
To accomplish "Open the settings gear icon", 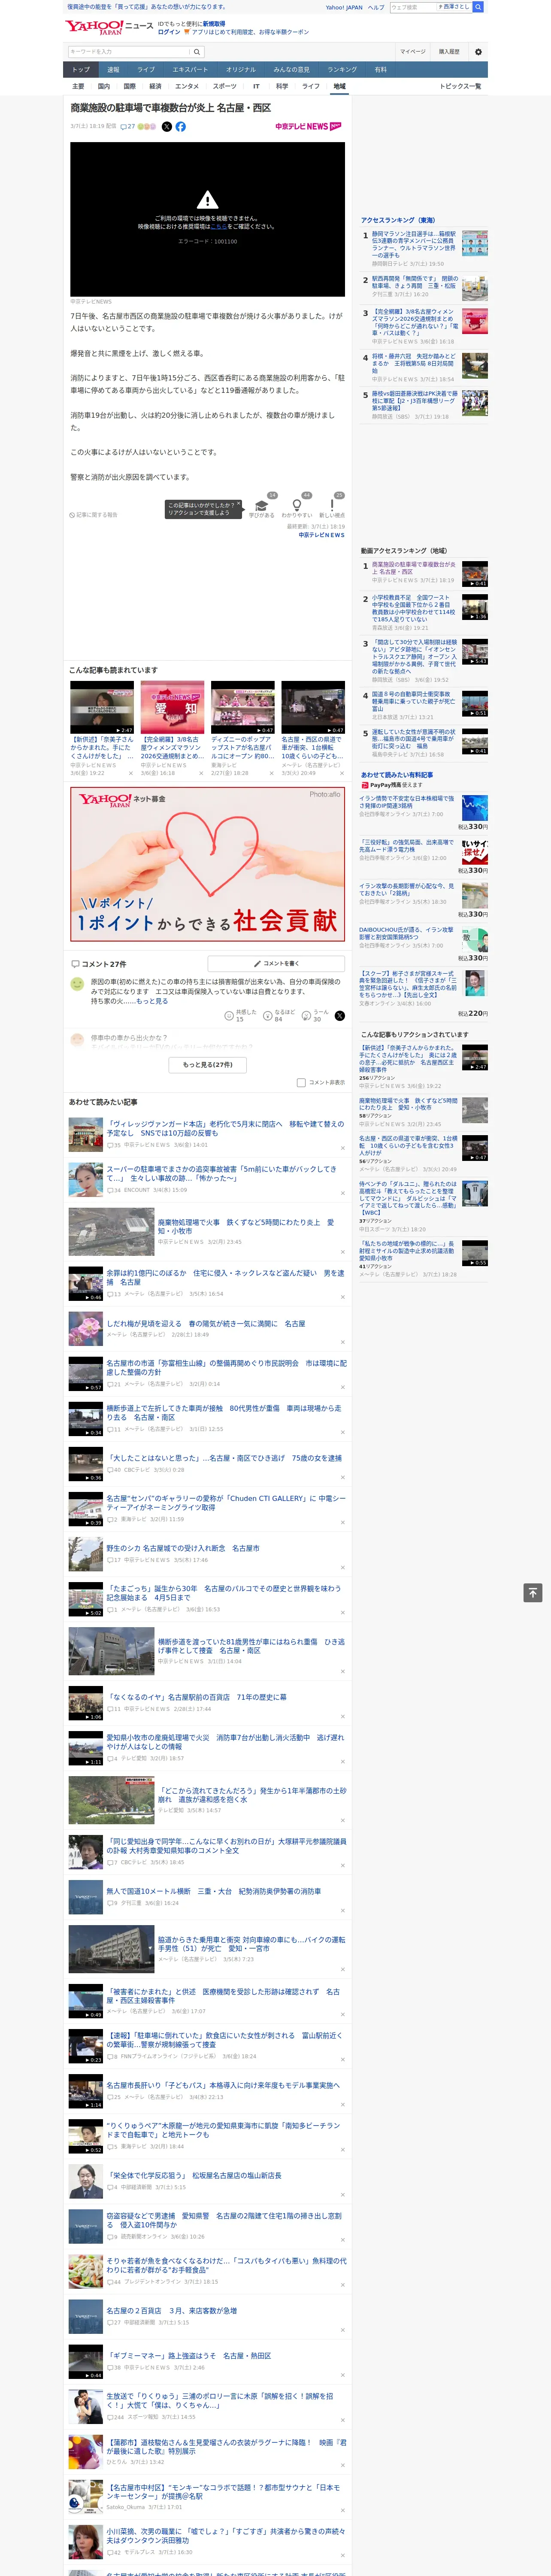I will [478, 52].
